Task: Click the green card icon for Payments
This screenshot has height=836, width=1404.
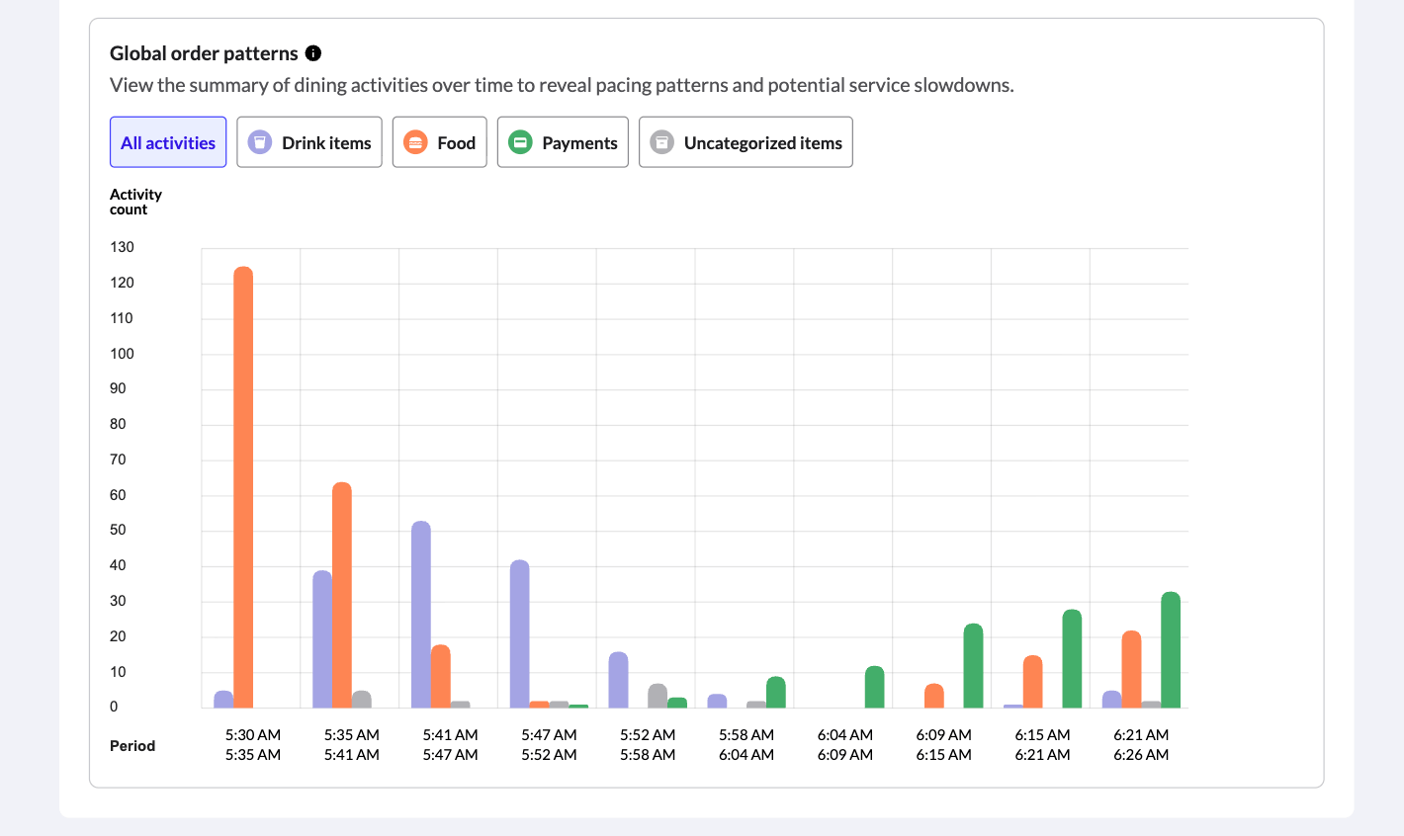Action: [x=520, y=142]
